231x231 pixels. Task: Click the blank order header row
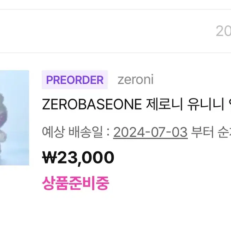coord(115,31)
